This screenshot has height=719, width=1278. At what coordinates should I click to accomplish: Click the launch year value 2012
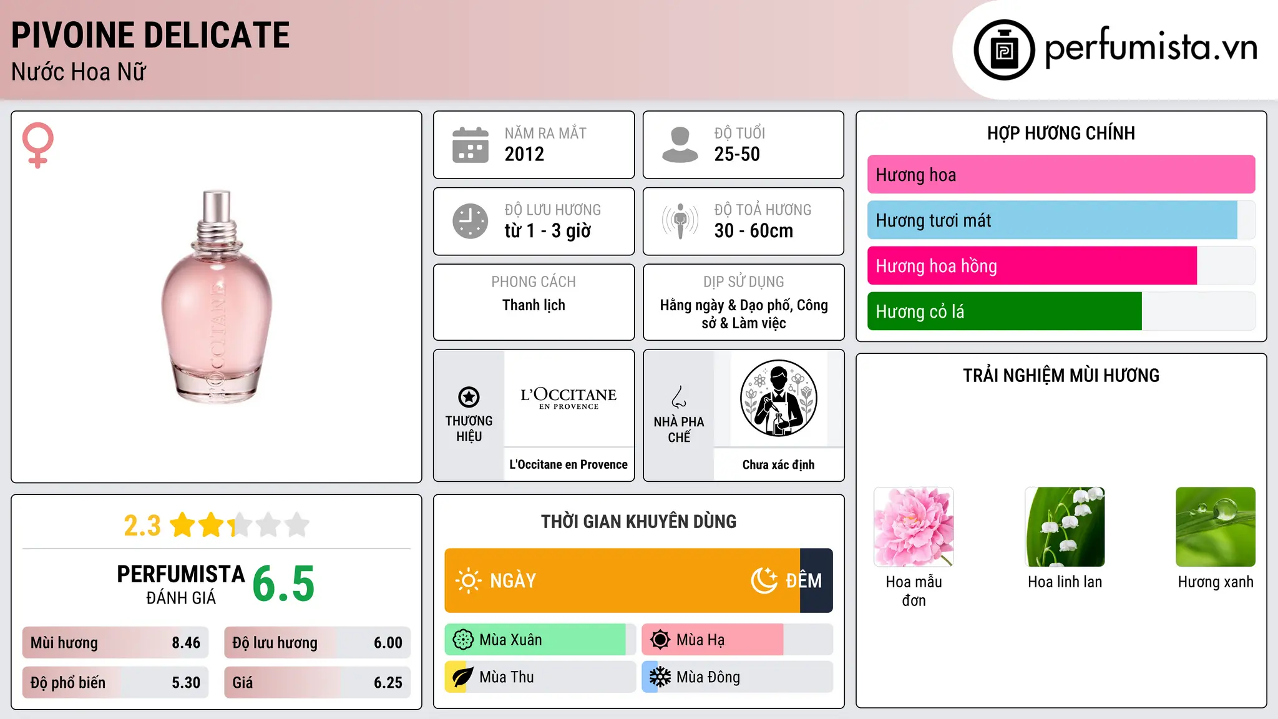point(524,154)
